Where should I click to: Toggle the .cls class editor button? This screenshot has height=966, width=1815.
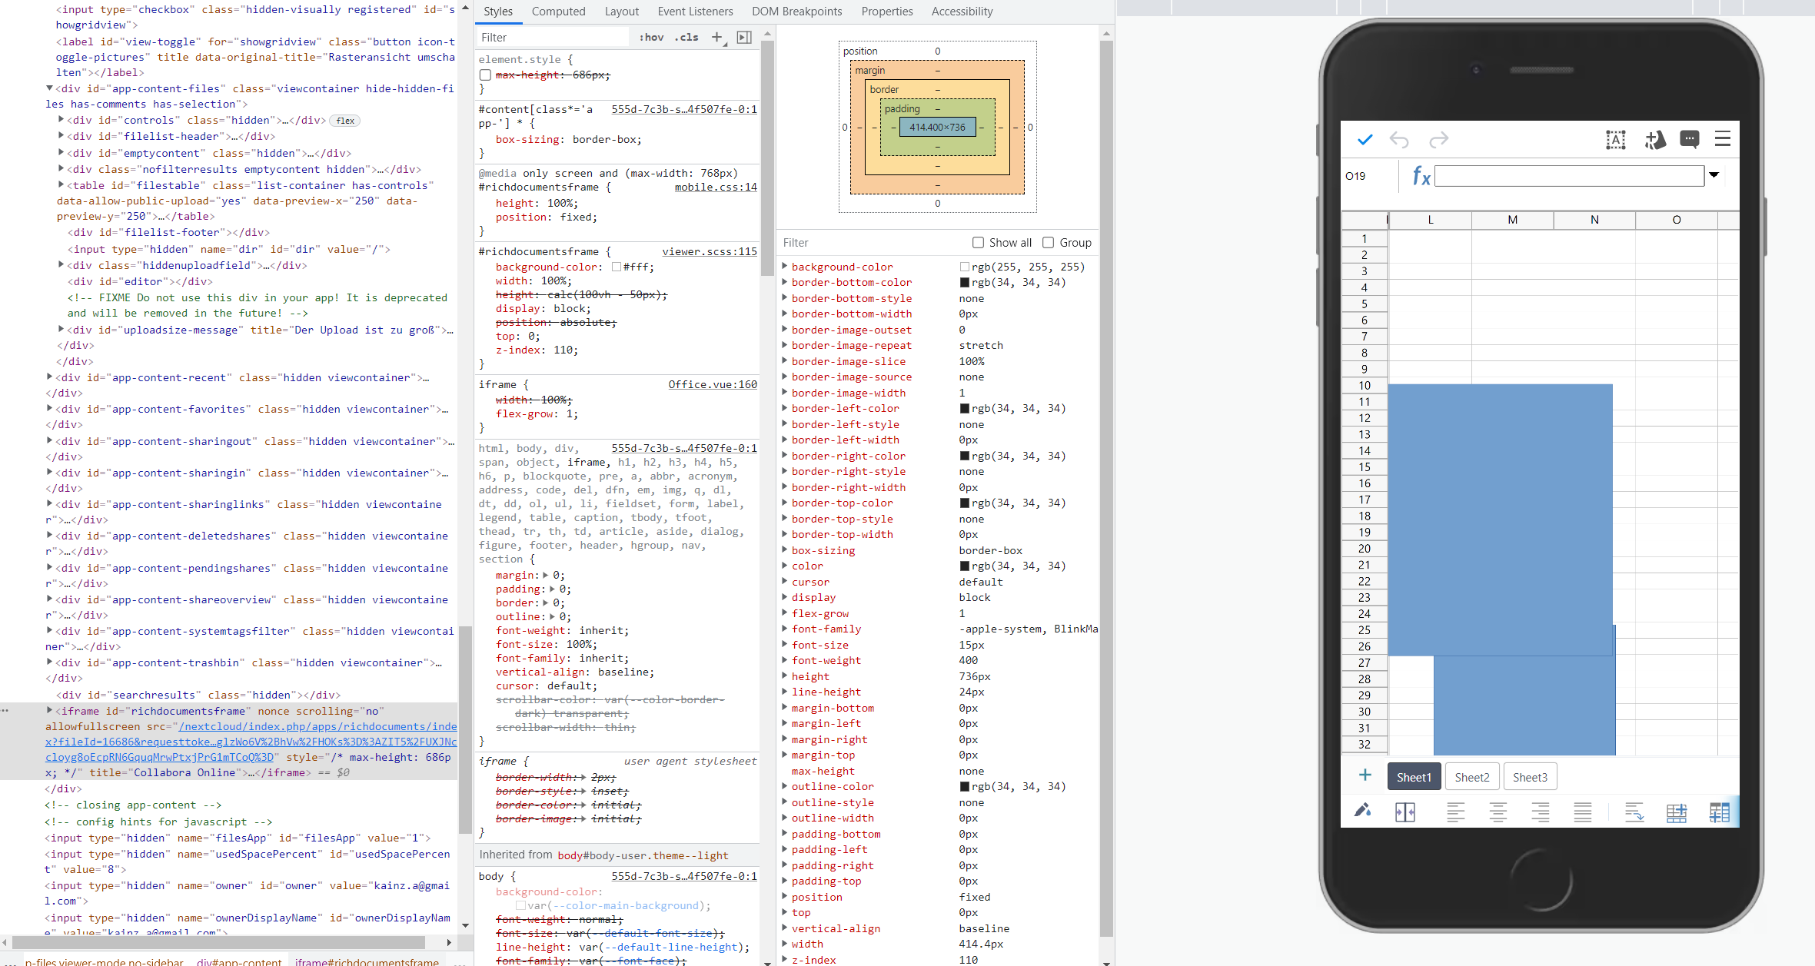pos(686,37)
